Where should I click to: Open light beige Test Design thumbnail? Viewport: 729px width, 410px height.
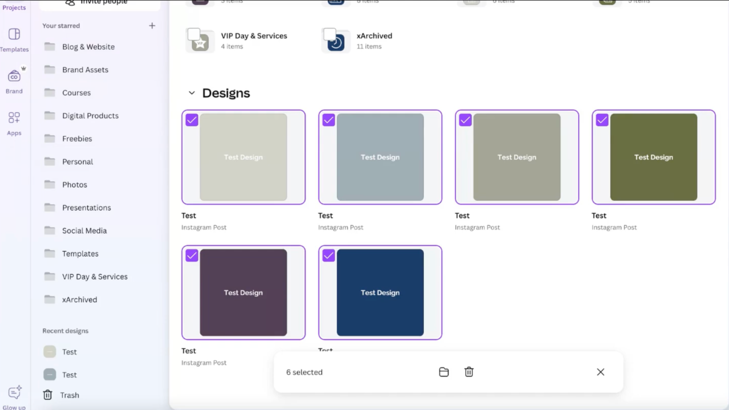[243, 157]
